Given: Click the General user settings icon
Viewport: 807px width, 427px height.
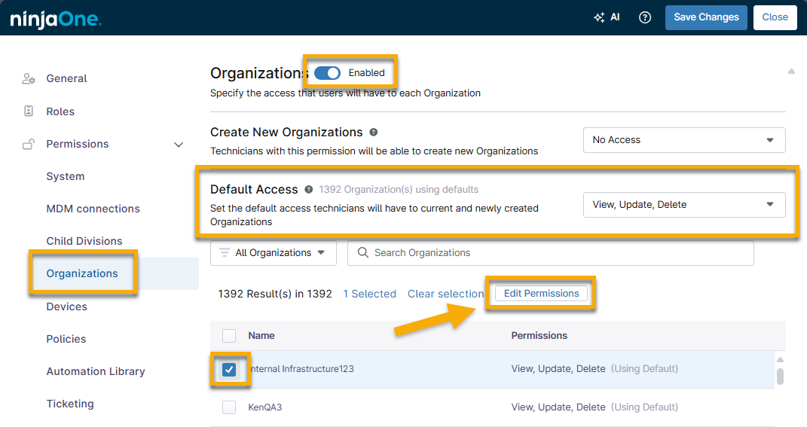Looking at the screenshot, I should coord(29,78).
